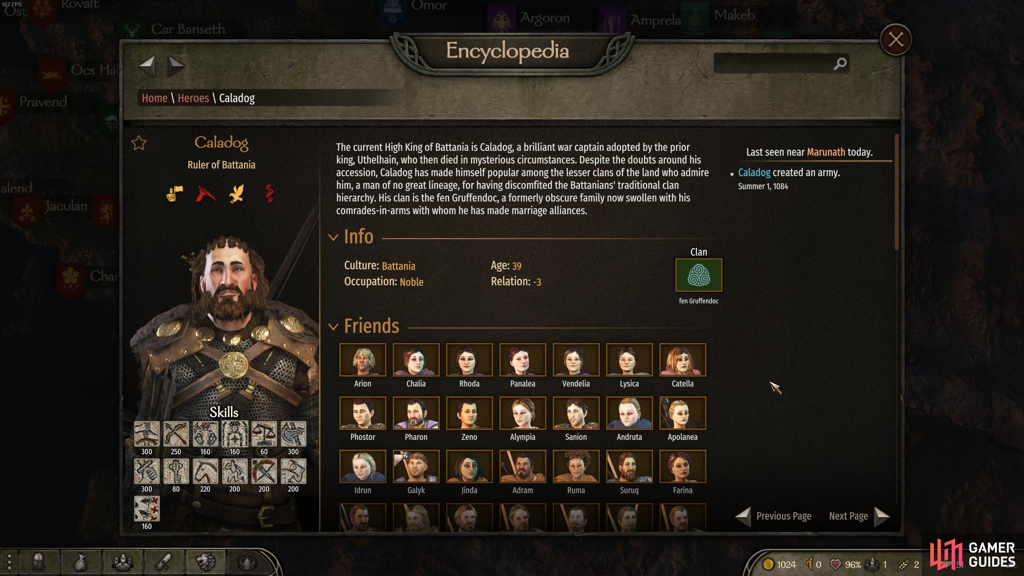Open the fen Gruffendoc clan banner
The width and height of the screenshot is (1024, 576).
pos(698,275)
